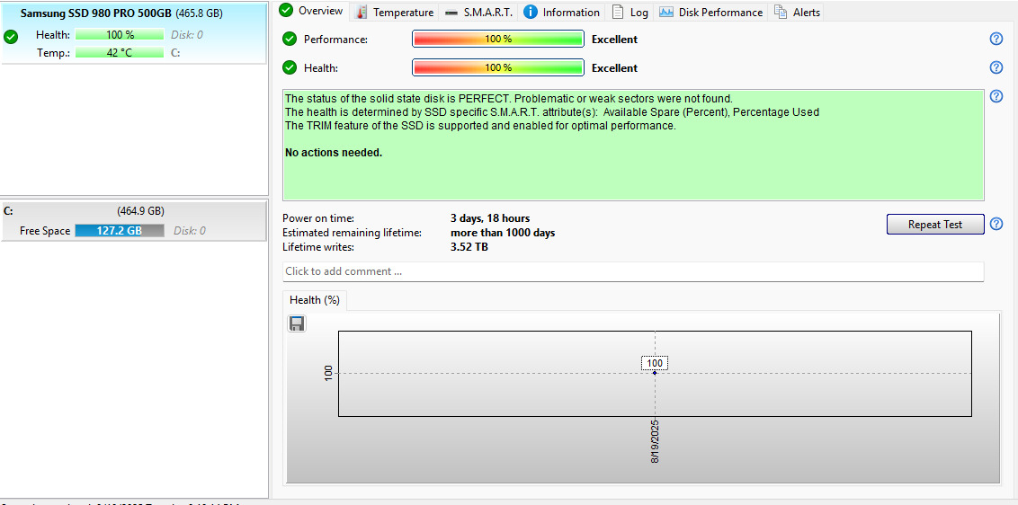The width and height of the screenshot is (1018, 505).
Task: Click the TRIM feature status line
Action: [x=480, y=126]
